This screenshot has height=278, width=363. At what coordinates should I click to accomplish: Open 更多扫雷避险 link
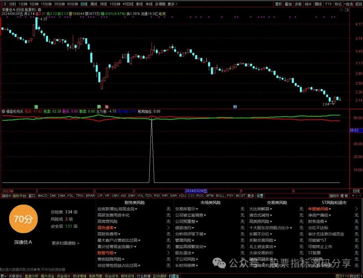pyautogui.click(x=66, y=243)
